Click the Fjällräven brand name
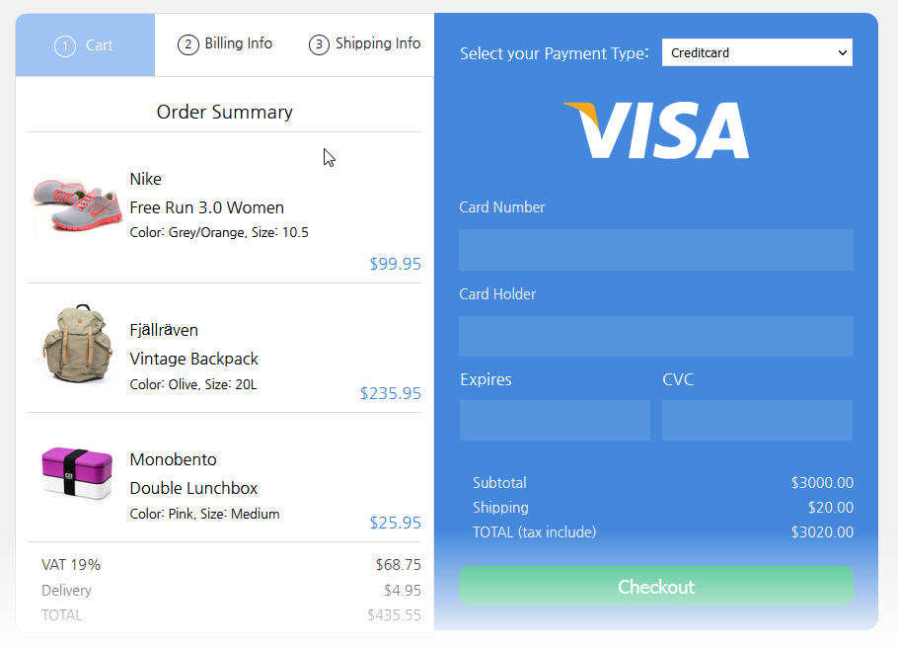This screenshot has height=649, width=898. click(x=164, y=330)
